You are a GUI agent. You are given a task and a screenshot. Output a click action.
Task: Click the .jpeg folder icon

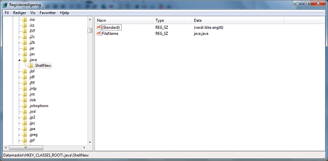pyautogui.click(x=25, y=134)
